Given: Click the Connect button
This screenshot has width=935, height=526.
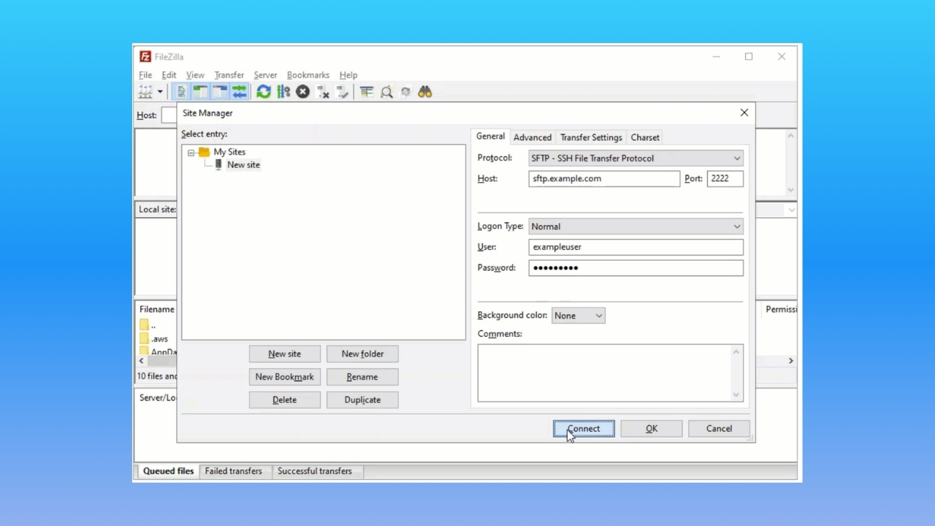Looking at the screenshot, I should [x=584, y=429].
